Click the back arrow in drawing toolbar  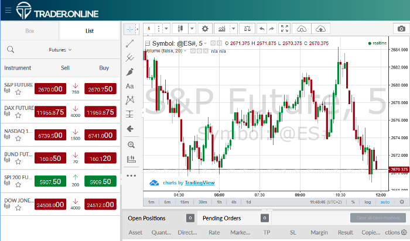130,129
